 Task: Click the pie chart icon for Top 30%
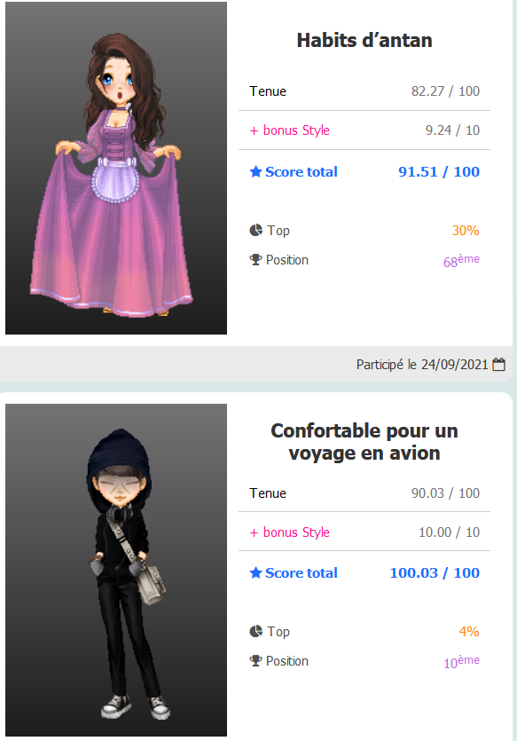tap(255, 230)
